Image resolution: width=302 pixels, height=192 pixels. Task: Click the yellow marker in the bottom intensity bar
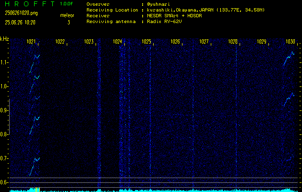click(x=37, y=190)
